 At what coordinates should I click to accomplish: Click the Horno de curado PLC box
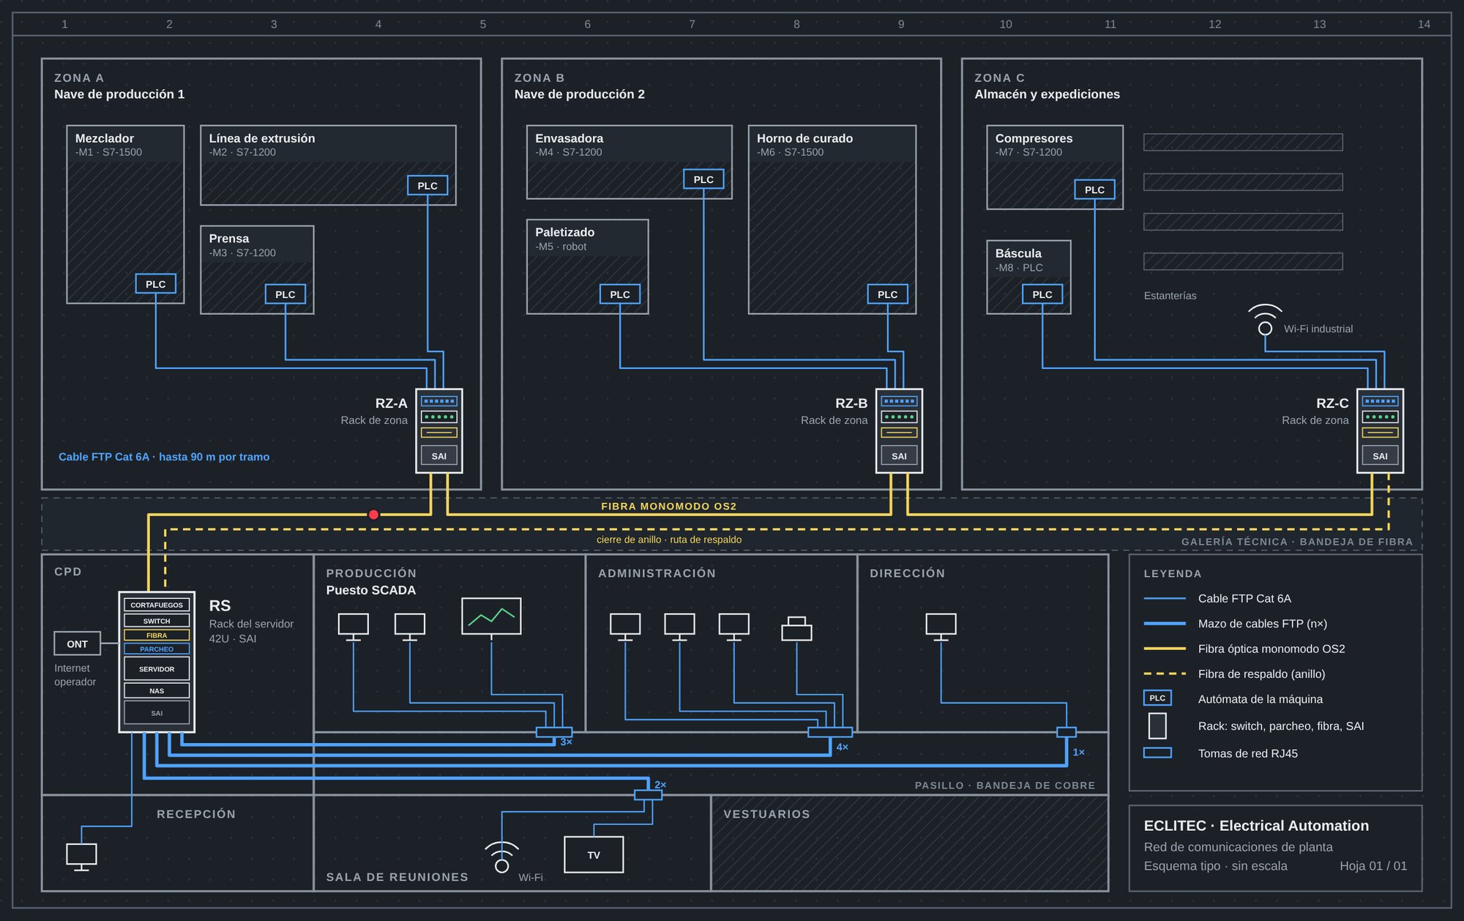coord(887,294)
